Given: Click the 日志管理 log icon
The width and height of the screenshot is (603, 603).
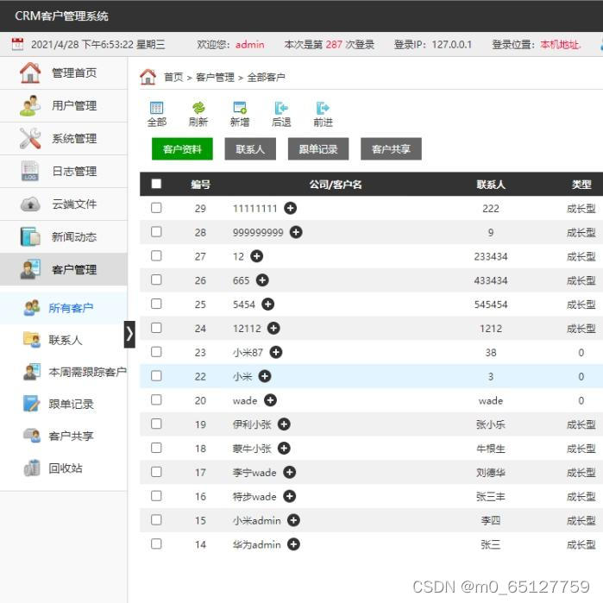Looking at the screenshot, I should pos(30,171).
